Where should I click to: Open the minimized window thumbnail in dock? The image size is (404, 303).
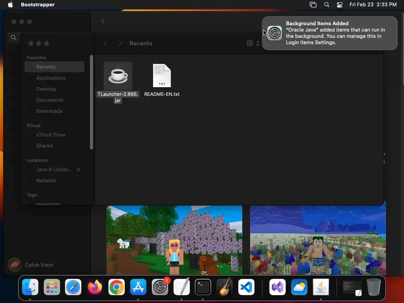(352, 288)
